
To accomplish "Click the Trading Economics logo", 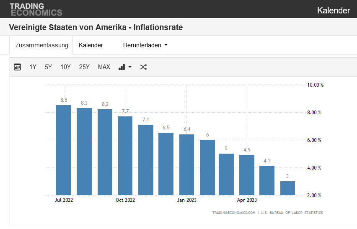I will [x=36, y=9].
